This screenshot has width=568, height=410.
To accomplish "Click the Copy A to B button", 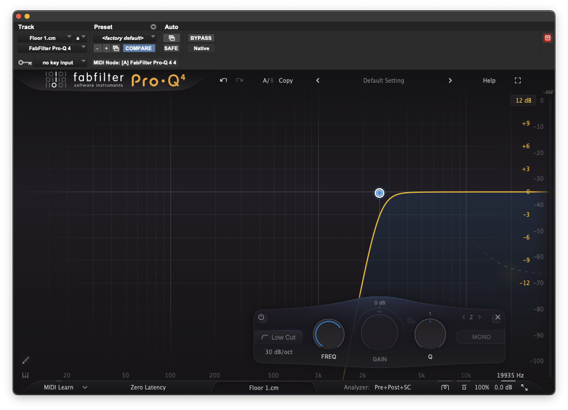I will (286, 80).
